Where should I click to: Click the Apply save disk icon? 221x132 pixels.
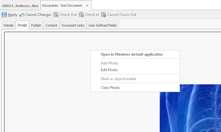(x=4, y=15)
